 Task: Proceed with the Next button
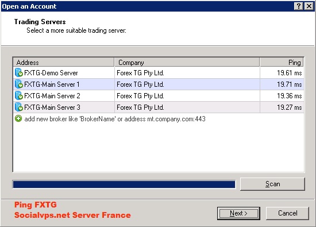238,213
